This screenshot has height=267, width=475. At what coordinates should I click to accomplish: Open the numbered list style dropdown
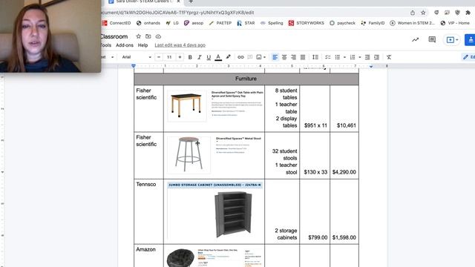pos(359,57)
